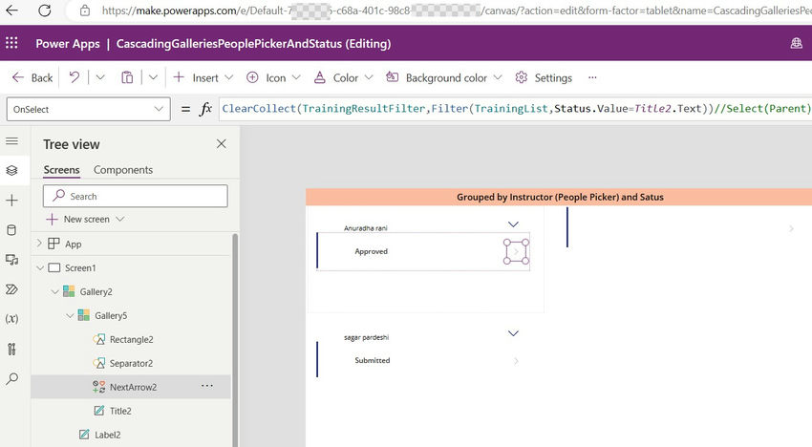Select Title2 in the tree
This screenshot has height=447, width=812.
(x=120, y=411)
